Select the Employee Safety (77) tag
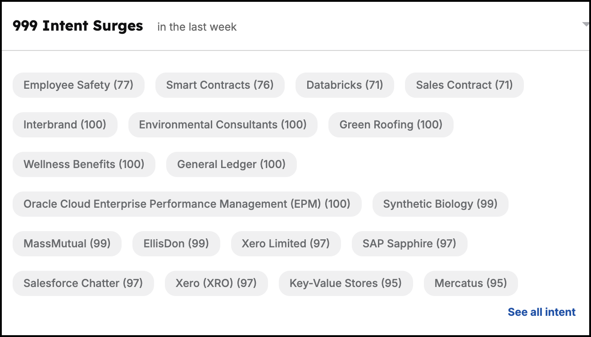Image resolution: width=591 pixels, height=337 pixels. (x=78, y=85)
